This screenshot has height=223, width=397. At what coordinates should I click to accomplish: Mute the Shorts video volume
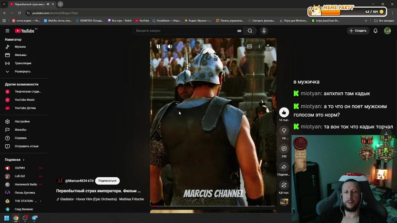170,46
